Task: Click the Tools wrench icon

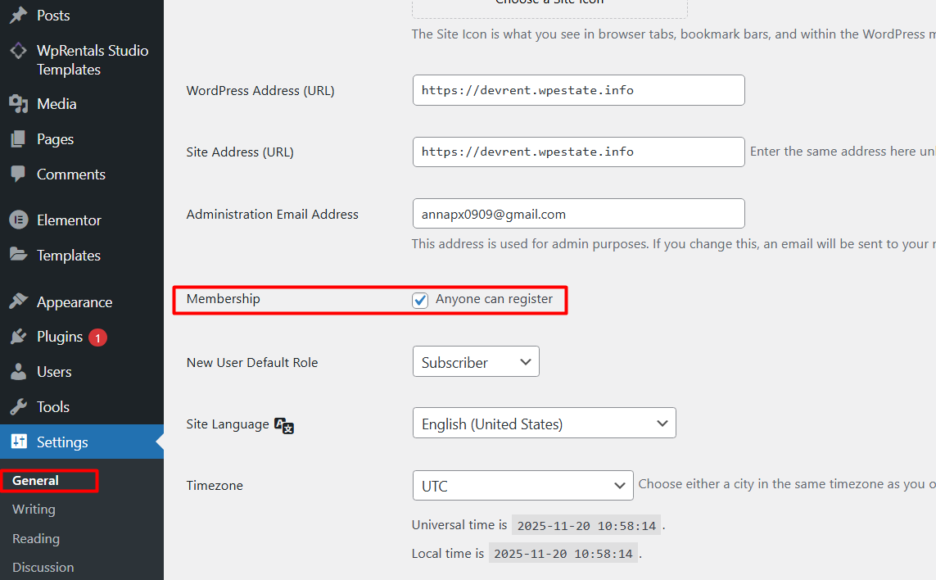Action: (18, 407)
